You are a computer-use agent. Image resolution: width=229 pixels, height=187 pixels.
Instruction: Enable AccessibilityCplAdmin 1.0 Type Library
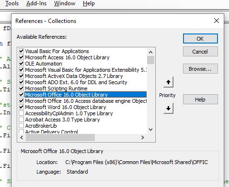21,113
